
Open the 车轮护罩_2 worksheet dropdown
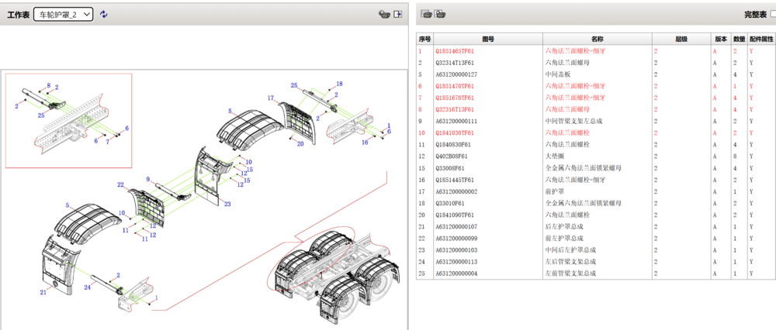point(64,14)
